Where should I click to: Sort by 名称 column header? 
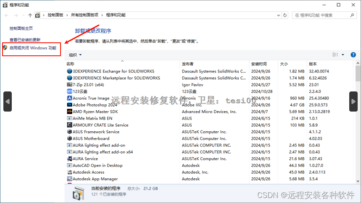pyautogui.click(x=122, y=64)
